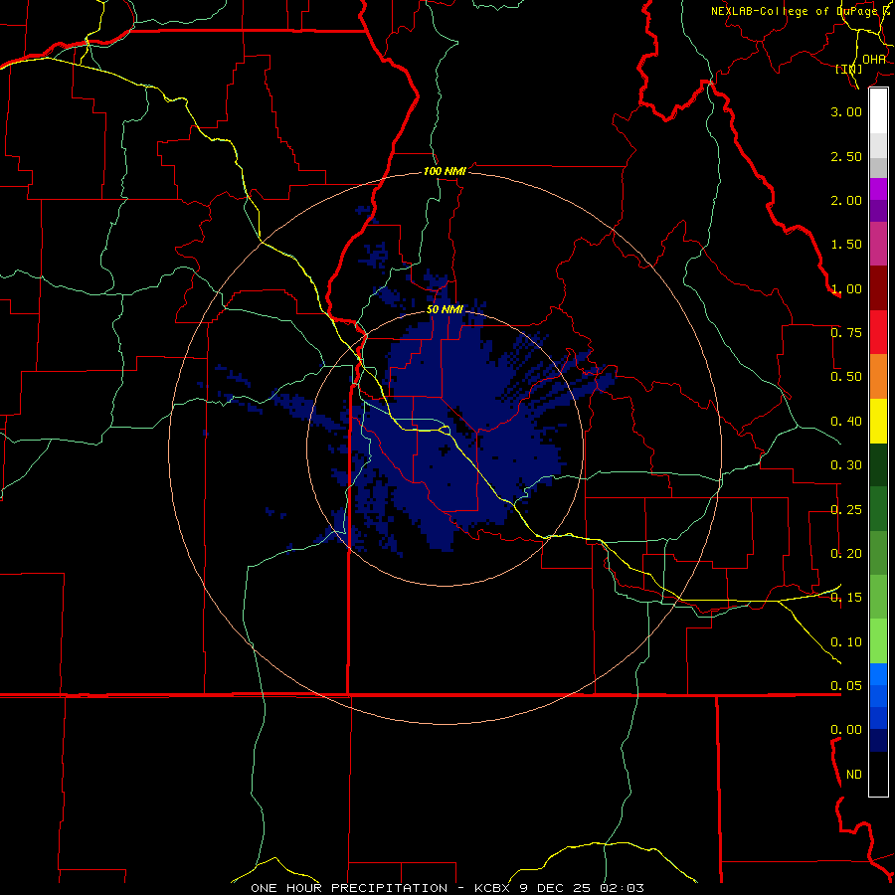
Task: Select the white swatch atop the legend
Action: [x=878, y=111]
